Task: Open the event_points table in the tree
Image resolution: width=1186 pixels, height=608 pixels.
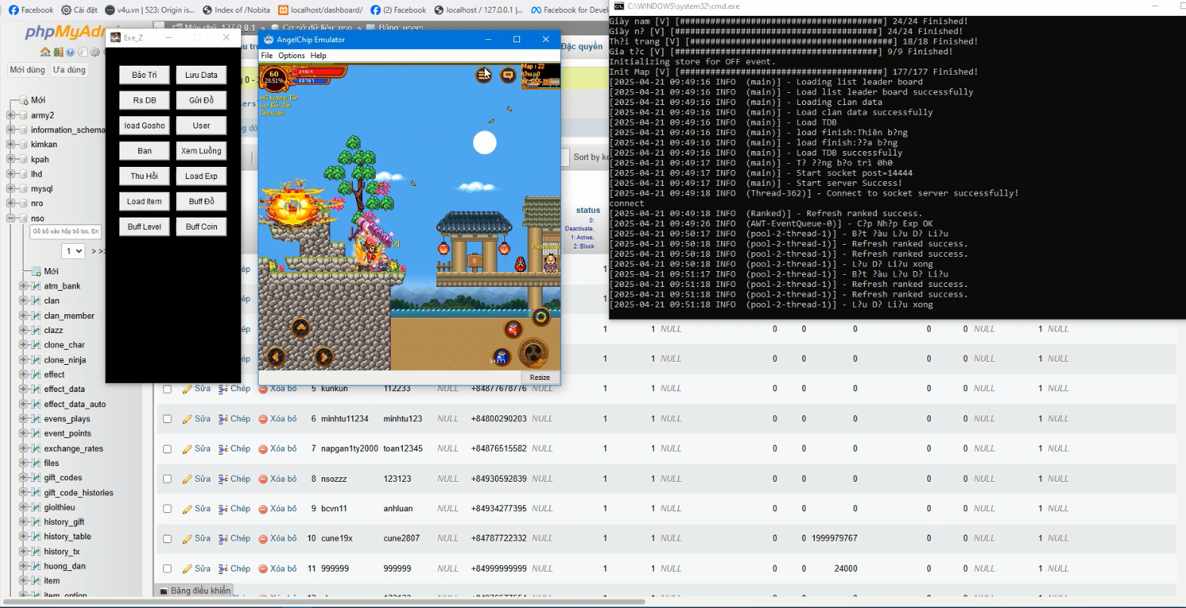Action: click(67, 434)
